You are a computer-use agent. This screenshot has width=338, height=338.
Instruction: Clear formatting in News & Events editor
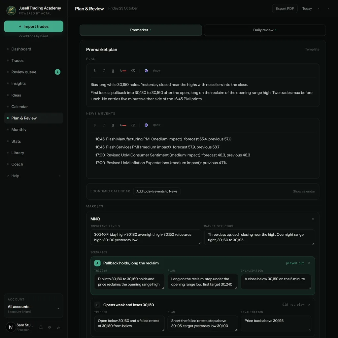[133, 125]
